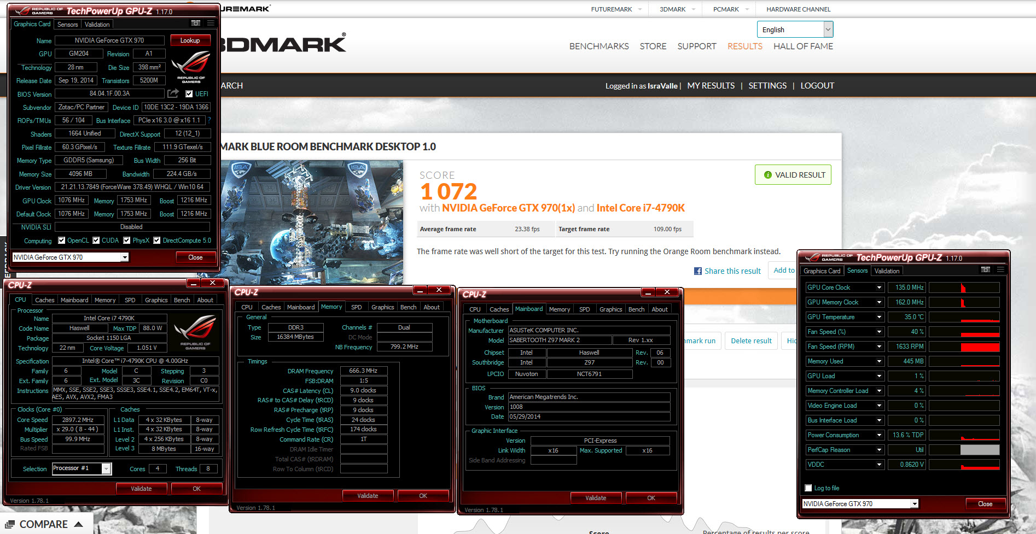Viewport: 1036px width, 534px height.
Task: Click the camera icon in Sensors GPU-Z window
Action: coord(986,269)
